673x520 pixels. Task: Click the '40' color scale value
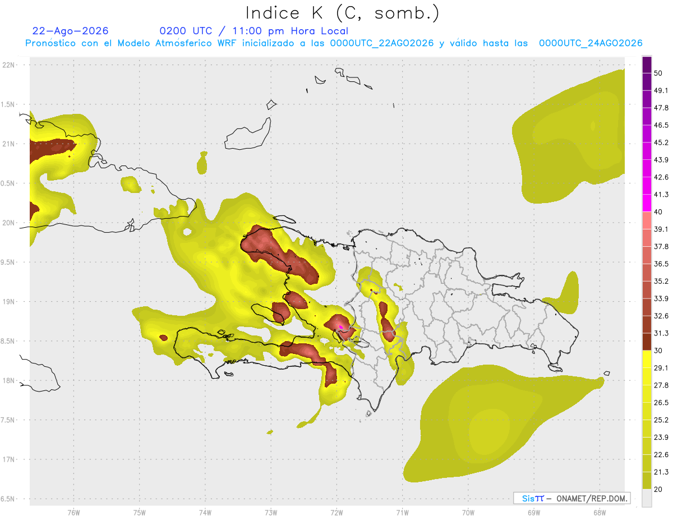point(658,212)
